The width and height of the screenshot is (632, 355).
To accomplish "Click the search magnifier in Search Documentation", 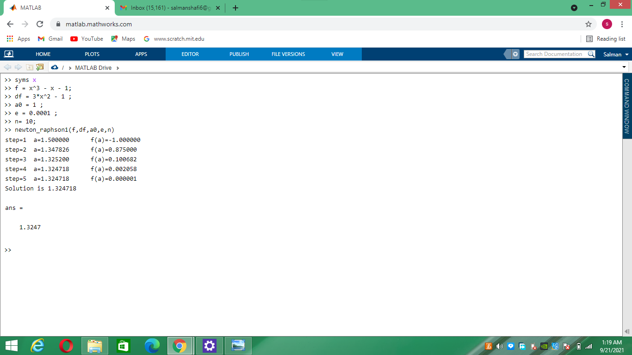I will point(591,54).
